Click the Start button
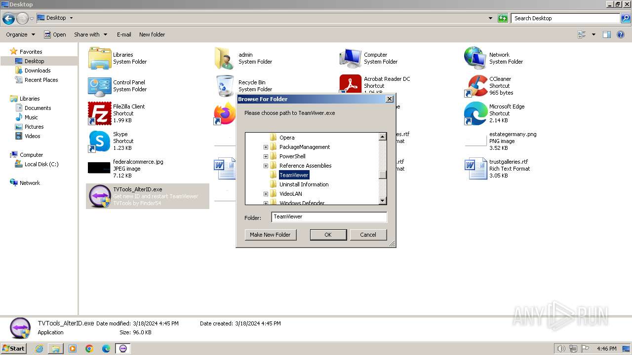Image resolution: width=632 pixels, height=355 pixels. pyautogui.click(x=13, y=349)
